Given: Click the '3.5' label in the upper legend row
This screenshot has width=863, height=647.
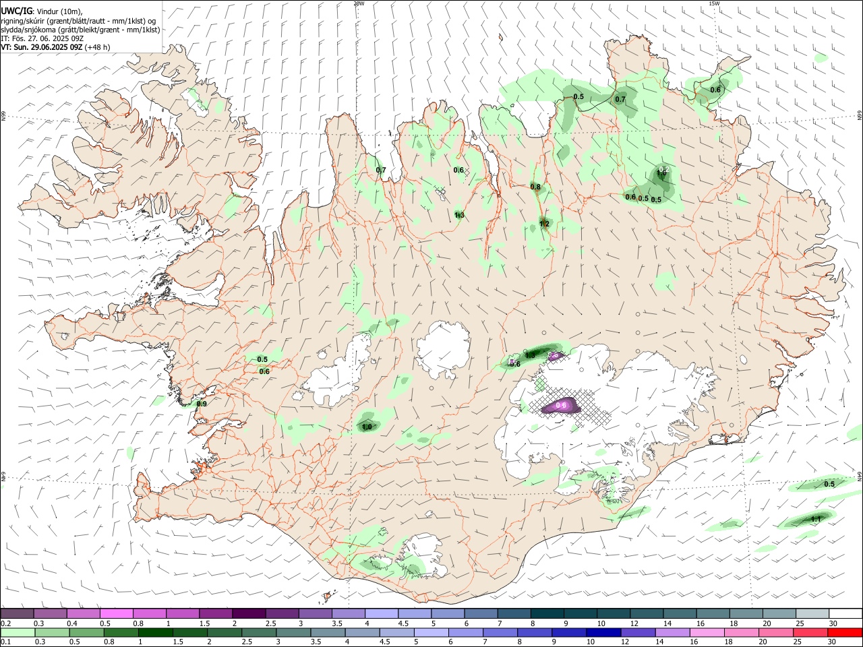Looking at the screenshot, I should click(x=336, y=623).
